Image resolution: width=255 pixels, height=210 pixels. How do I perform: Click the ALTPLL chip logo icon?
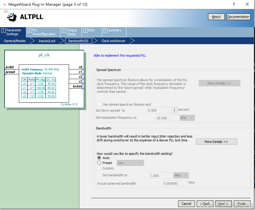[x=11, y=16]
